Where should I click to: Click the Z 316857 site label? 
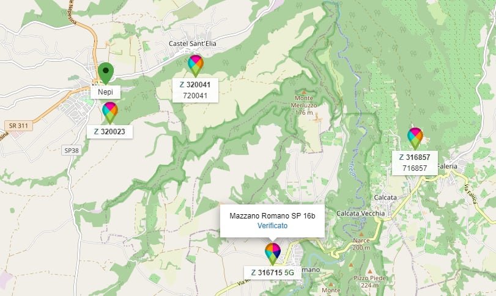[x=415, y=157]
